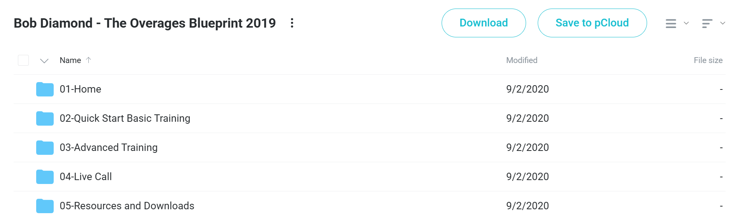Expand the selection chevron next to the checkbox
The image size is (742, 219).
[x=44, y=61]
